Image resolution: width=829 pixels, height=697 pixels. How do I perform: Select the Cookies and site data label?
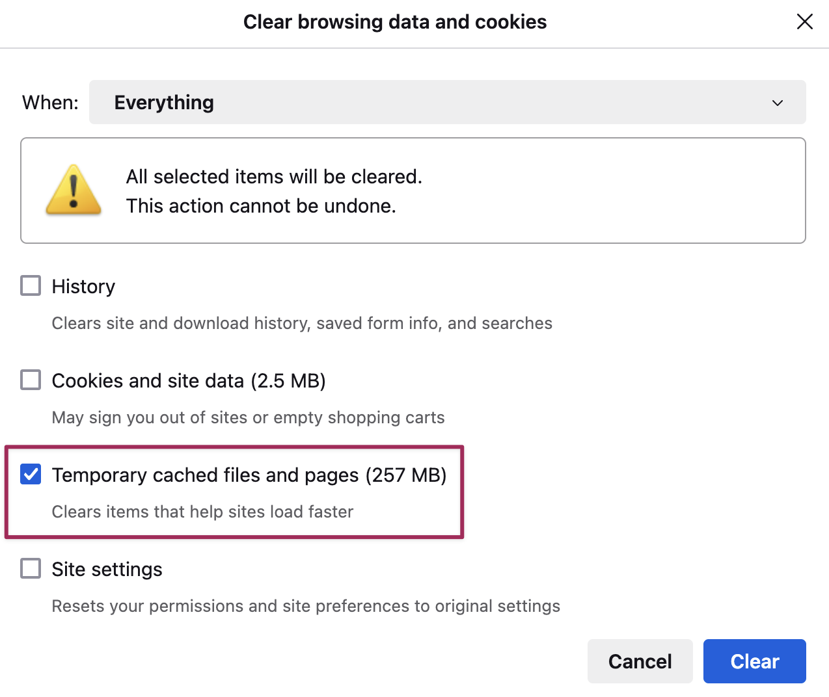click(x=188, y=381)
